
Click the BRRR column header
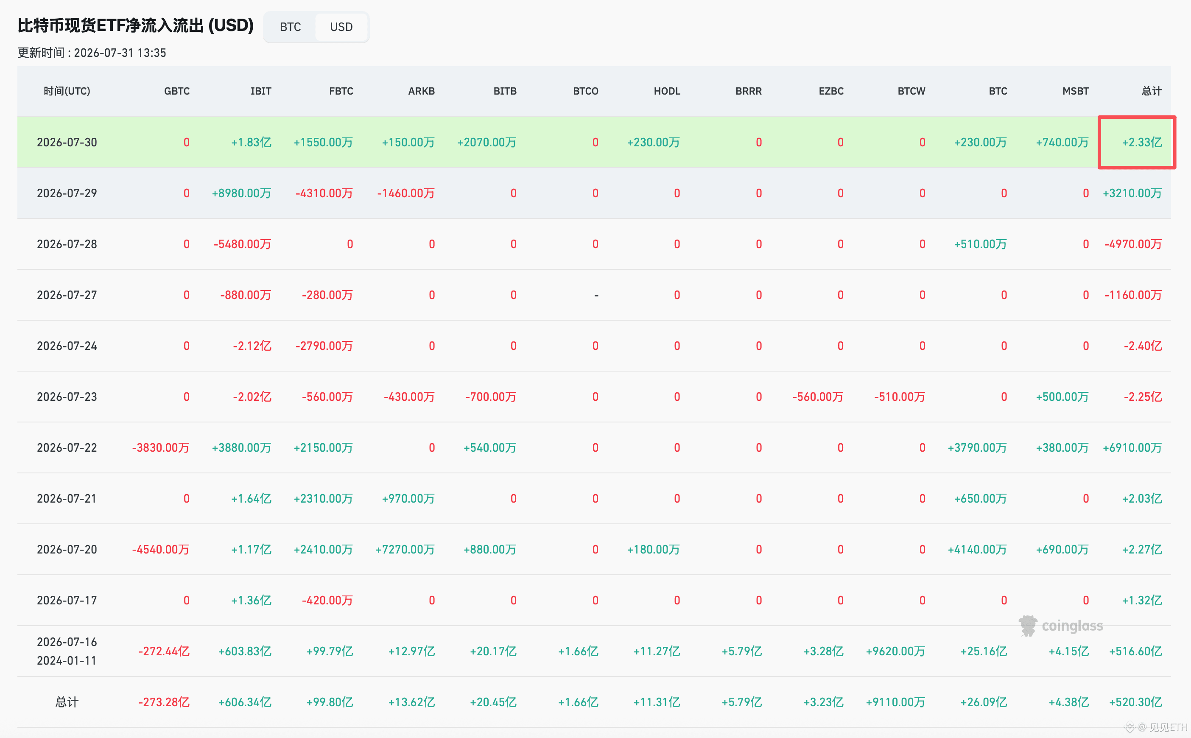pos(748,91)
